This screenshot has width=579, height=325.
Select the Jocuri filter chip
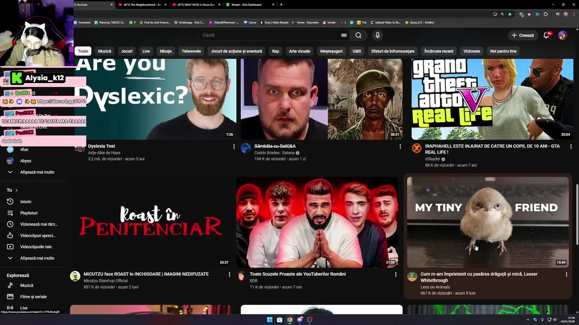pyautogui.click(x=127, y=51)
